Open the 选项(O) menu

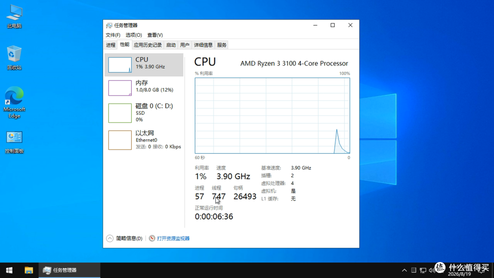click(134, 35)
